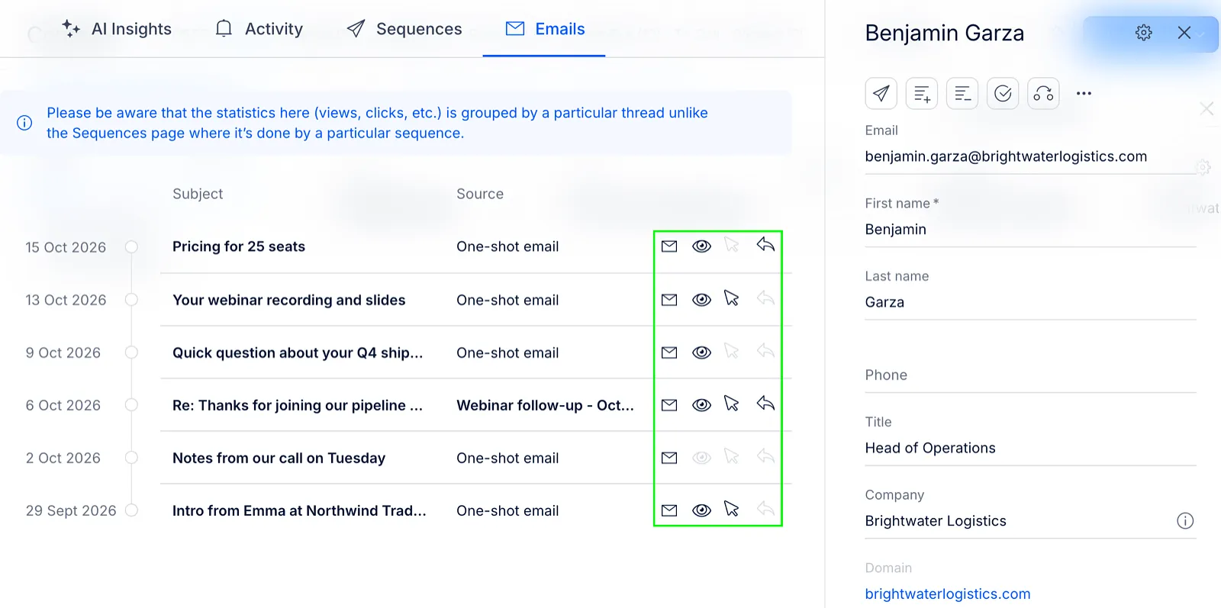1221x608 pixels.
Task: Click the info icon beside Brightwater Logistics
Action: tap(1185, 521)
